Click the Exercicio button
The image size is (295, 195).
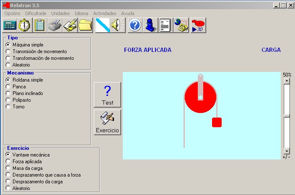tap(108, 122)
